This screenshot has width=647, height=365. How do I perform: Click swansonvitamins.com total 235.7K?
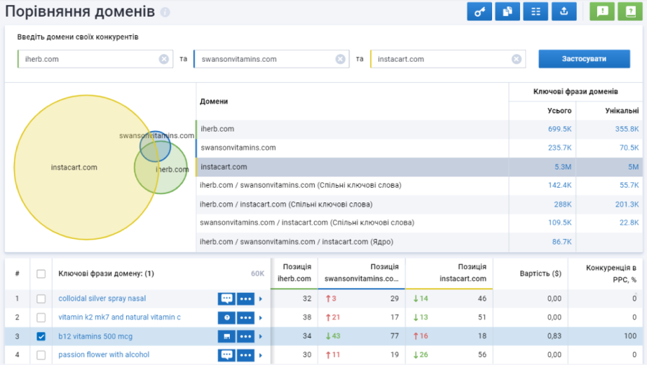point(559,148)
